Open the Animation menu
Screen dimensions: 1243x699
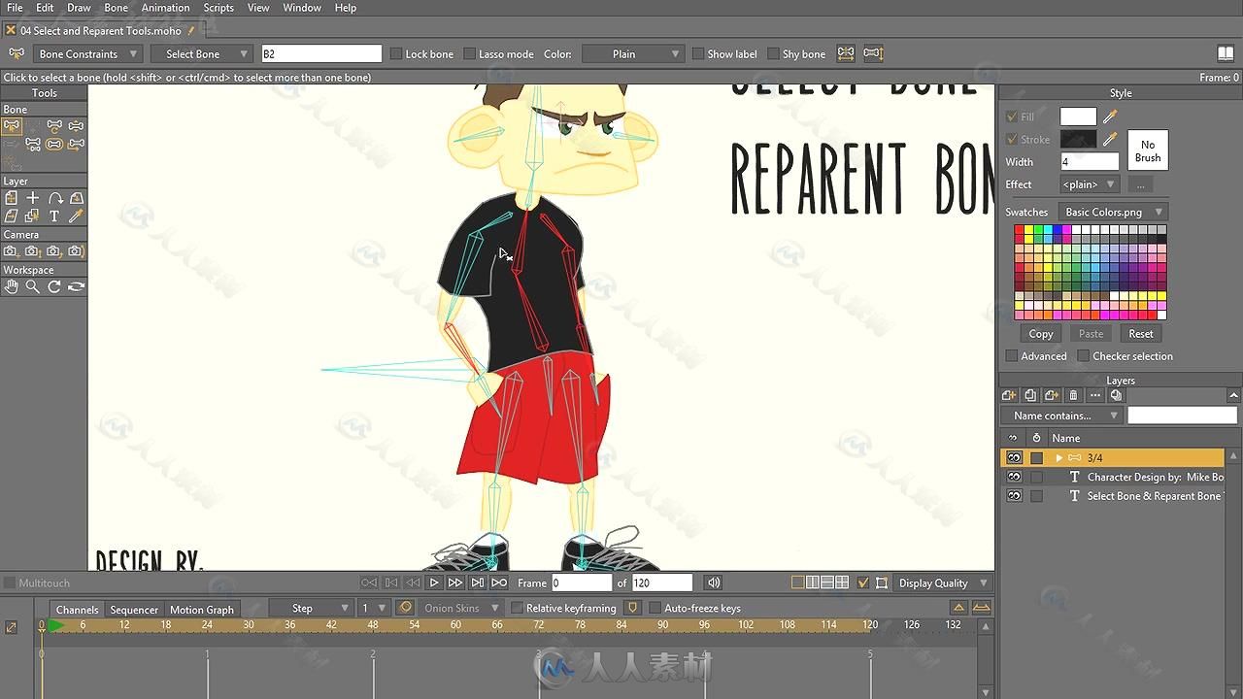tap(165, 8)
